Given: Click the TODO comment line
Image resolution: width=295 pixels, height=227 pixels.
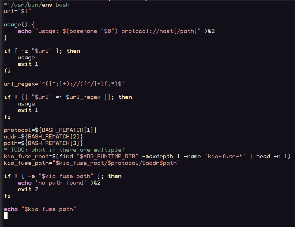Looking at the screenshot, I should pos(64,150).
